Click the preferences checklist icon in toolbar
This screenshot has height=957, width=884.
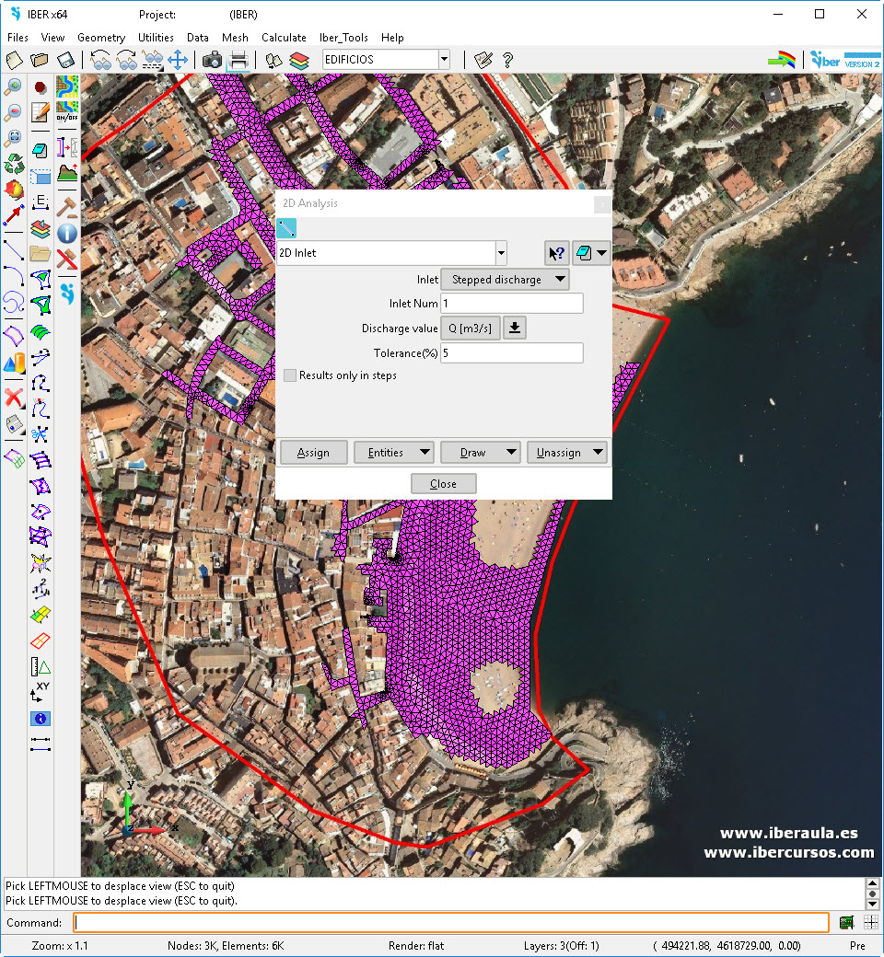483,60
